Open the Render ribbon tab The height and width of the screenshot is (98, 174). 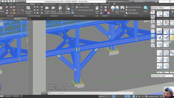pyautogui.click(x=79, y=4)
